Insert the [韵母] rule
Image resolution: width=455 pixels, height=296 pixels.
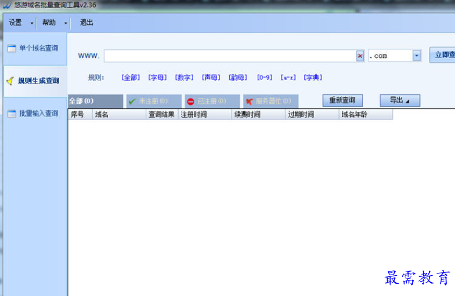238,78
